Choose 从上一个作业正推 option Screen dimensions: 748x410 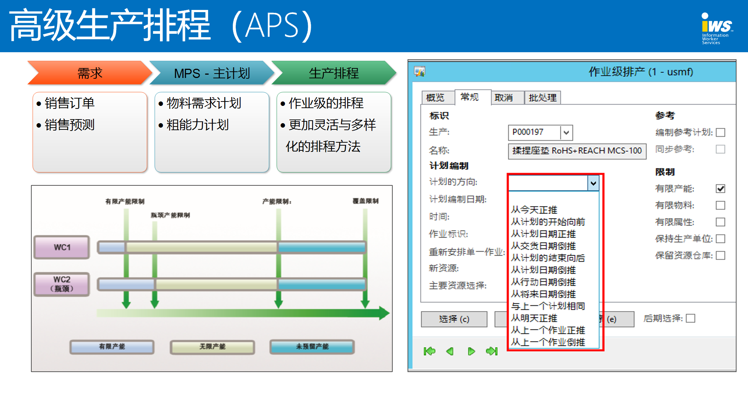tap(548, 330)
